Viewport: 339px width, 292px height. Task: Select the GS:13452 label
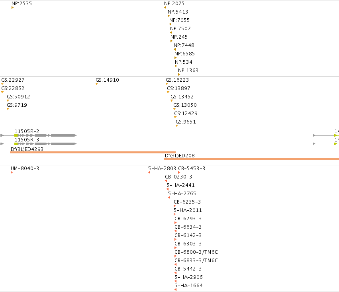point(182,97)
